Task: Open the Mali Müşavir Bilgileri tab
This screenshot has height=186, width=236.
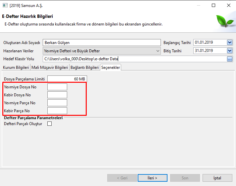Action: (49, 67)
